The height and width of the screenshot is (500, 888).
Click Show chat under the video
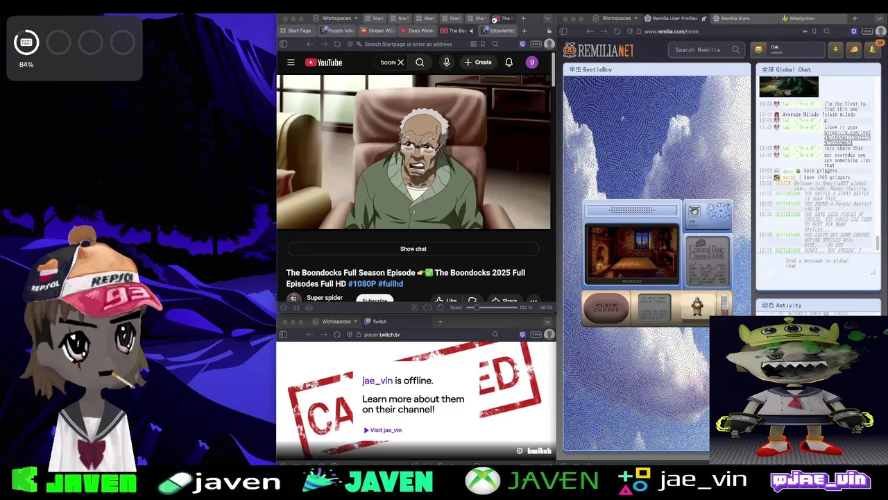(x=413, y=249)
